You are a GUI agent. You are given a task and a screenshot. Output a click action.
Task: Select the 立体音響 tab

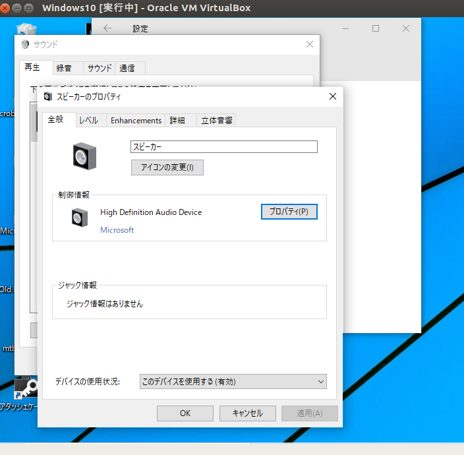pyautogui.click(x=216, y=120)
